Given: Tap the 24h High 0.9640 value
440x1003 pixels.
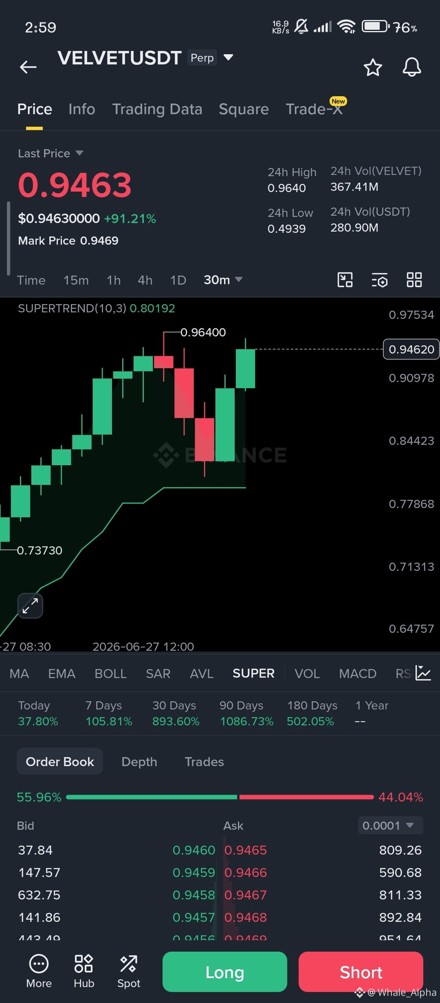Looking at the screenshot, I should [x=287, y=188].
